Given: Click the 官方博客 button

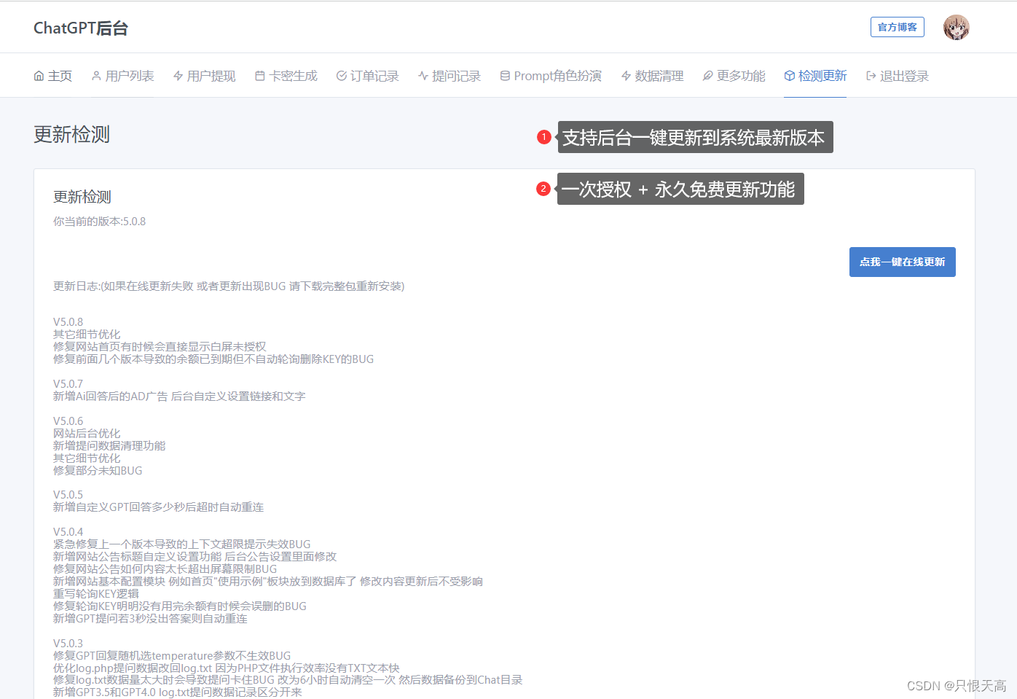Looking at the screenshot, I should pos(898,27).
